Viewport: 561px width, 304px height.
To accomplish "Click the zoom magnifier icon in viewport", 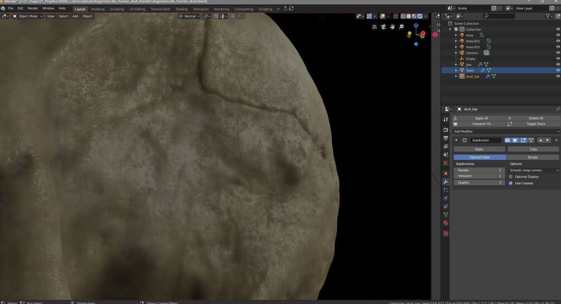I will click(x=401, y=27).
